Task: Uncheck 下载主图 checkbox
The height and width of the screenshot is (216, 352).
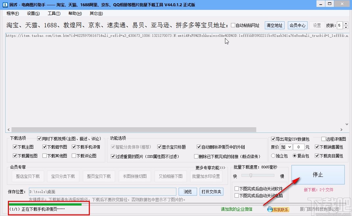Action: coord(15,147)
